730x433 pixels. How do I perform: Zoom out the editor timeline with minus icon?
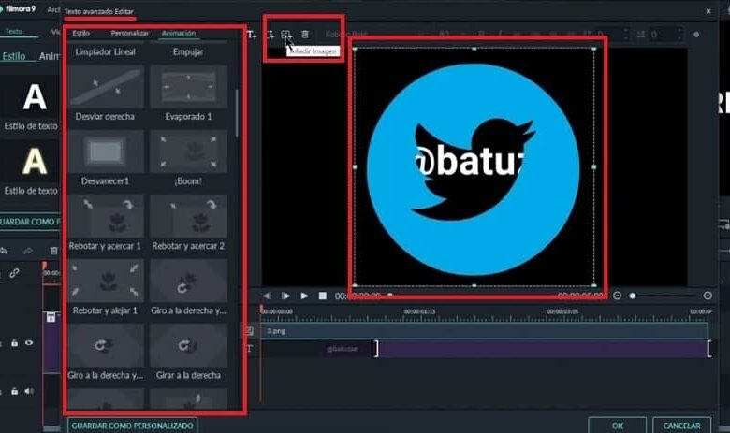coord(618,296)
